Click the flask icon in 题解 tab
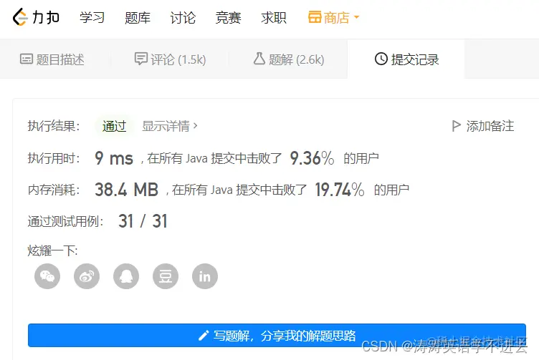 tap(259, 59)
